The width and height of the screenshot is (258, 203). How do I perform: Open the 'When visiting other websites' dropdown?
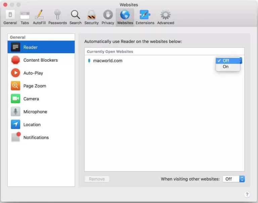point(233,179)
